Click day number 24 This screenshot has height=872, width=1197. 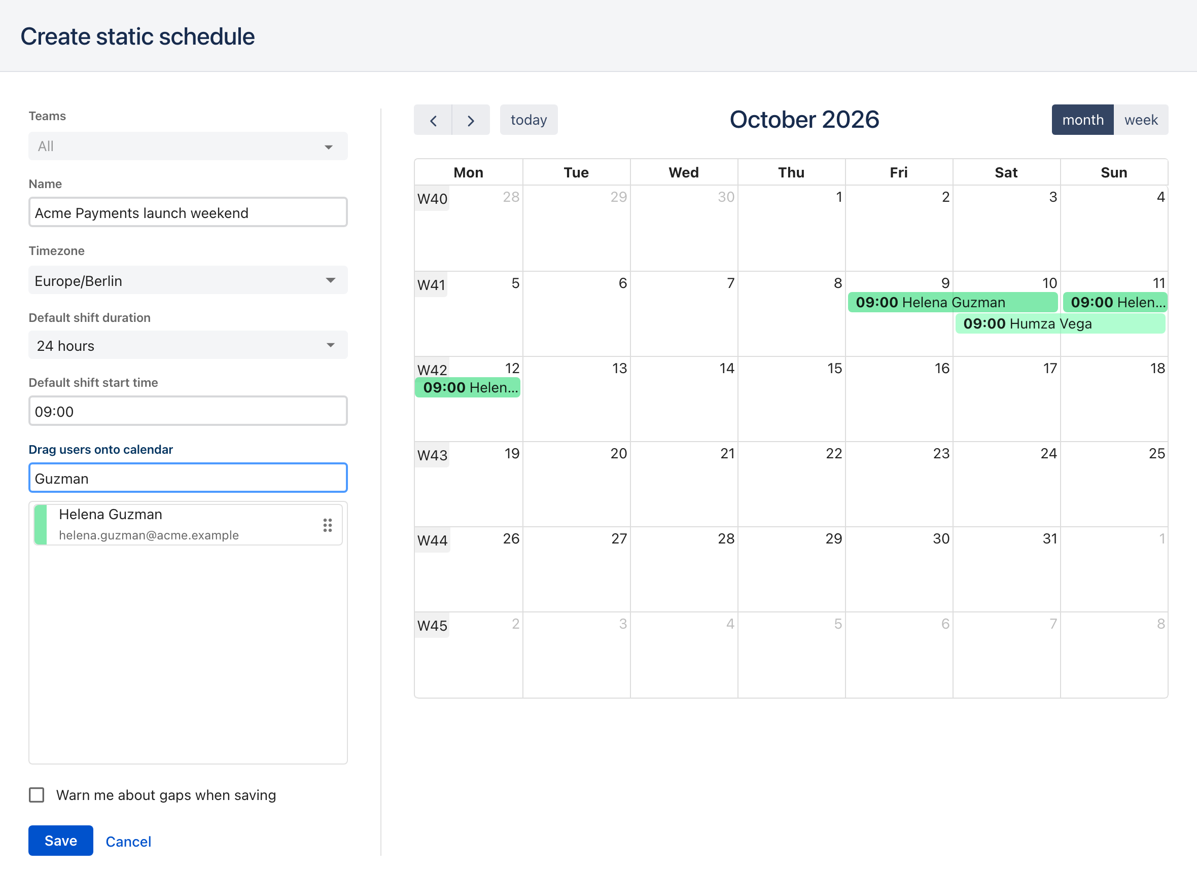pos(1048,453)
